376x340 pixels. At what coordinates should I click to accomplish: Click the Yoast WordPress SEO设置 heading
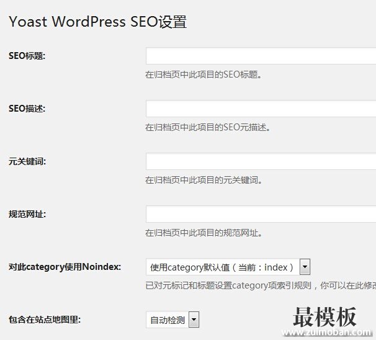click(x=97, y=22)
